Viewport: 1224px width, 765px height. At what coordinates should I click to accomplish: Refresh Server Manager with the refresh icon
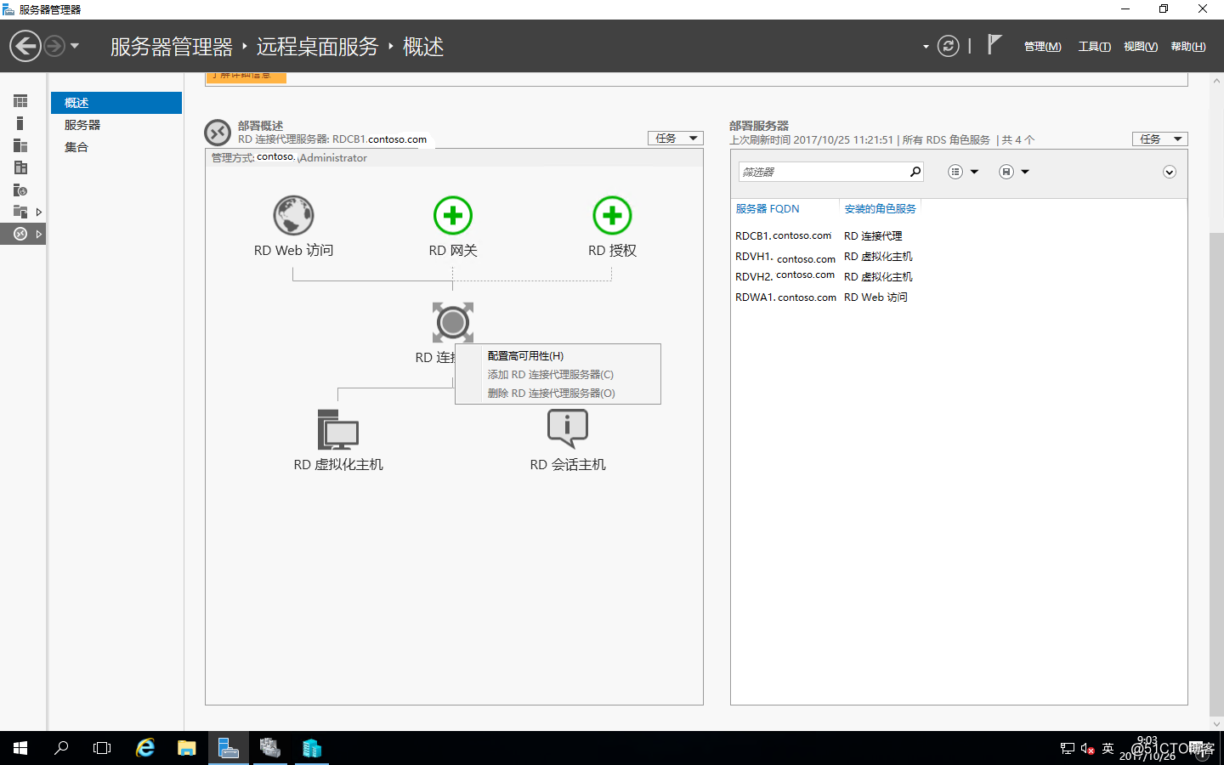click(949, 46)
